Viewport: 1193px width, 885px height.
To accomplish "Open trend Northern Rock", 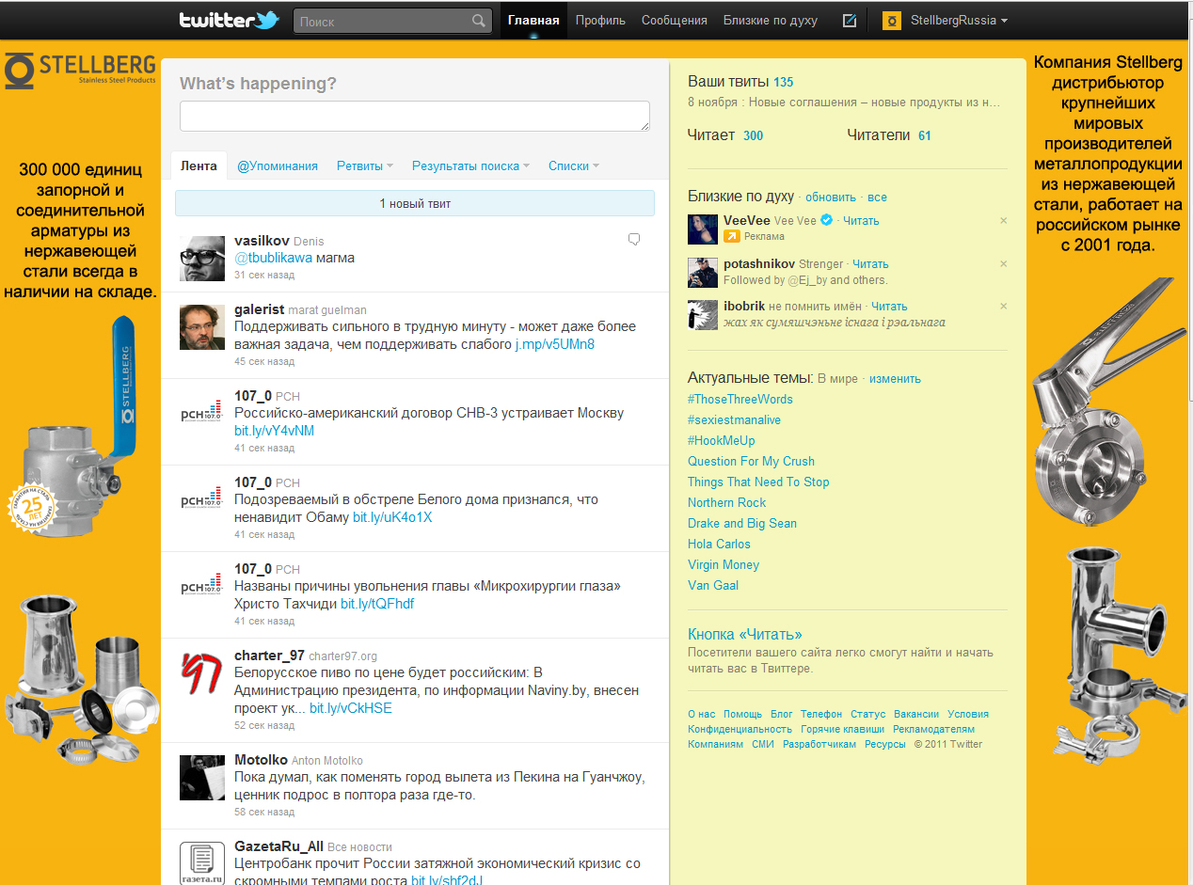I will (726, 503).
